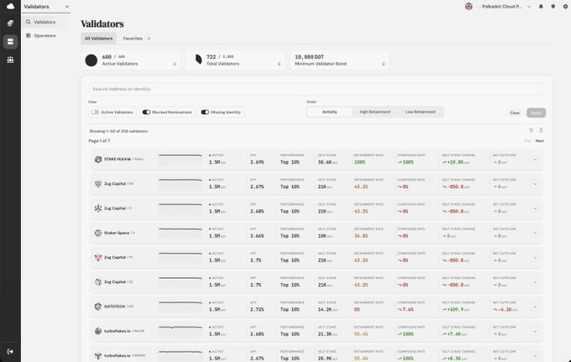
Task: Open info for Total Validators stat
Action: pos(280,64)
